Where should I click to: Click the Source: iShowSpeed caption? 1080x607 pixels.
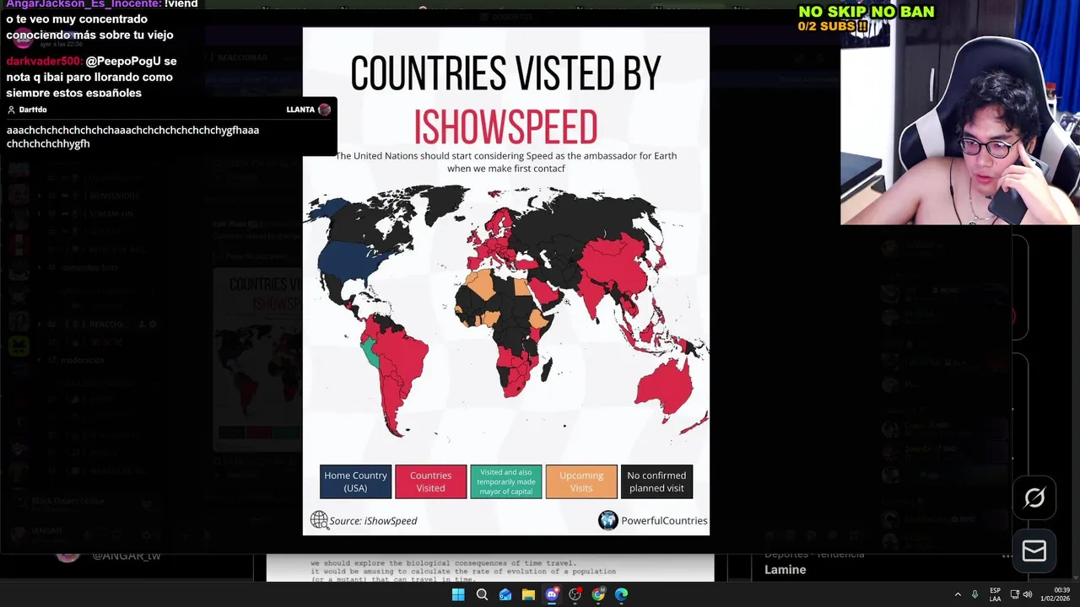click(373, 521)
